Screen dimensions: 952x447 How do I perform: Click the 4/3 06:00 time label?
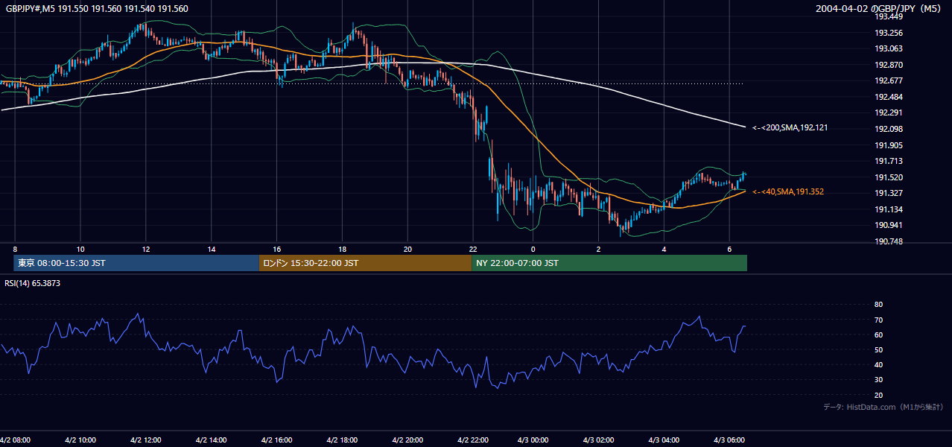729,440
